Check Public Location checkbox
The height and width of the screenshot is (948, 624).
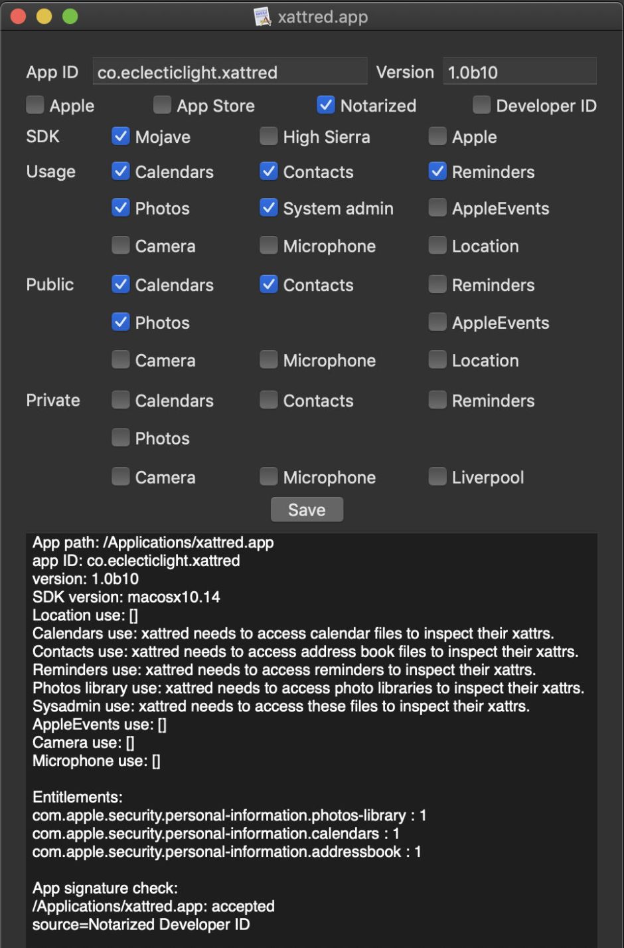[x=437, y=360]
